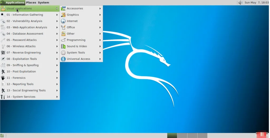The height and width of the screenshot is (138, 270).
Task: Click the Information Gathering magnifier icon
Action: click(3, 15)
